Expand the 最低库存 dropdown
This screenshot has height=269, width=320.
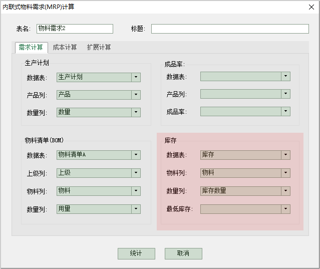285,209
